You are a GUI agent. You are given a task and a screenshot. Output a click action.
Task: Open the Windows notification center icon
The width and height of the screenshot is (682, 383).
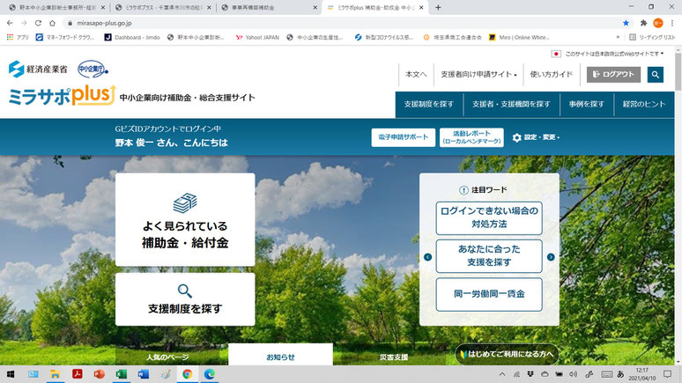point(668,374)
